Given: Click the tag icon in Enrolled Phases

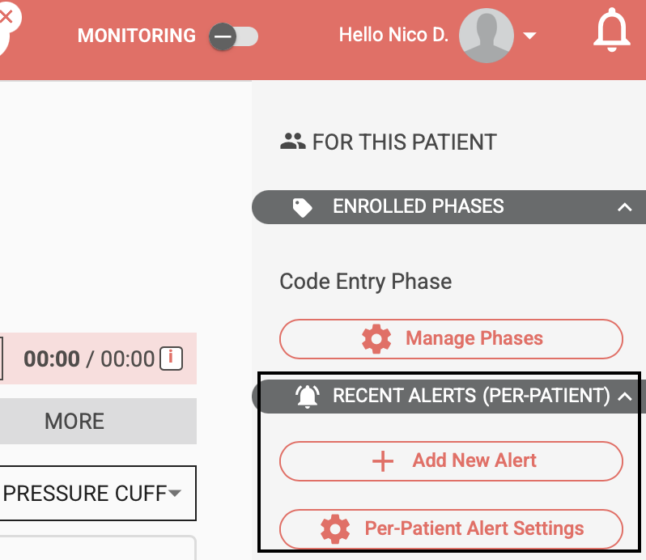Looking at the screenshot, I should click(302, 208).
